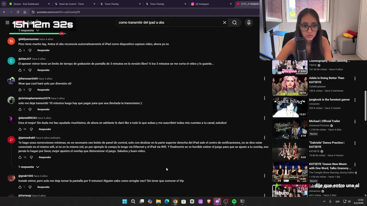
Task: Like the comment by @jamesdrak0
Action: point(20,157)
